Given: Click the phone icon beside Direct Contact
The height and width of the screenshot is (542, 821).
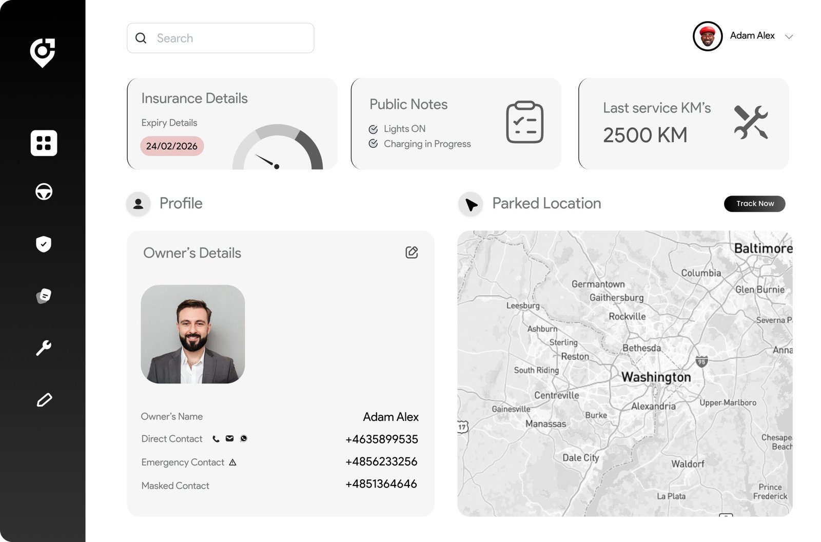Looking at the screenshot, I should coord(216,439).
